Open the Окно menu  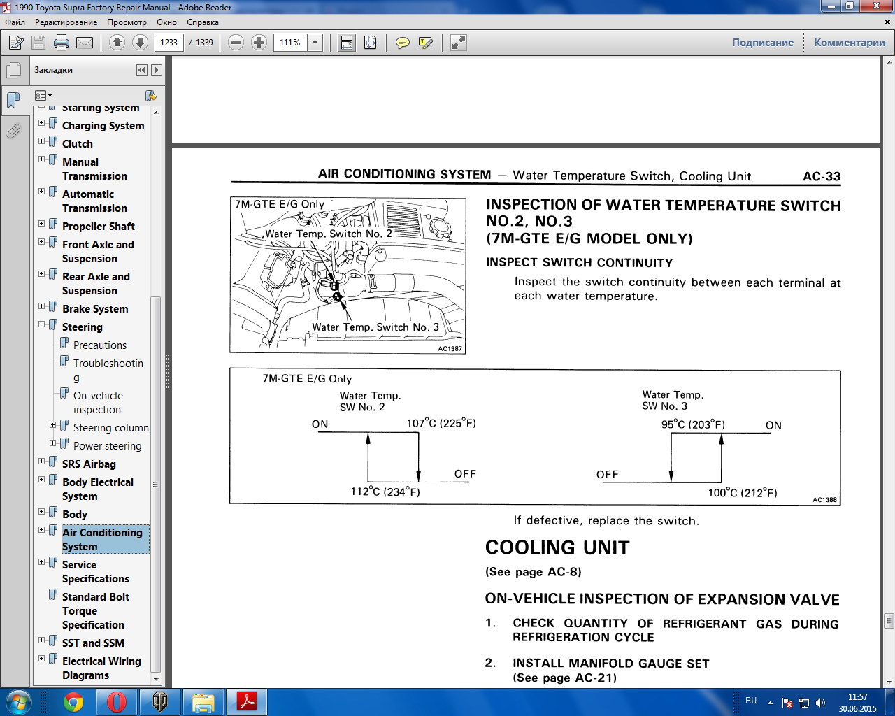coord(166,22)
